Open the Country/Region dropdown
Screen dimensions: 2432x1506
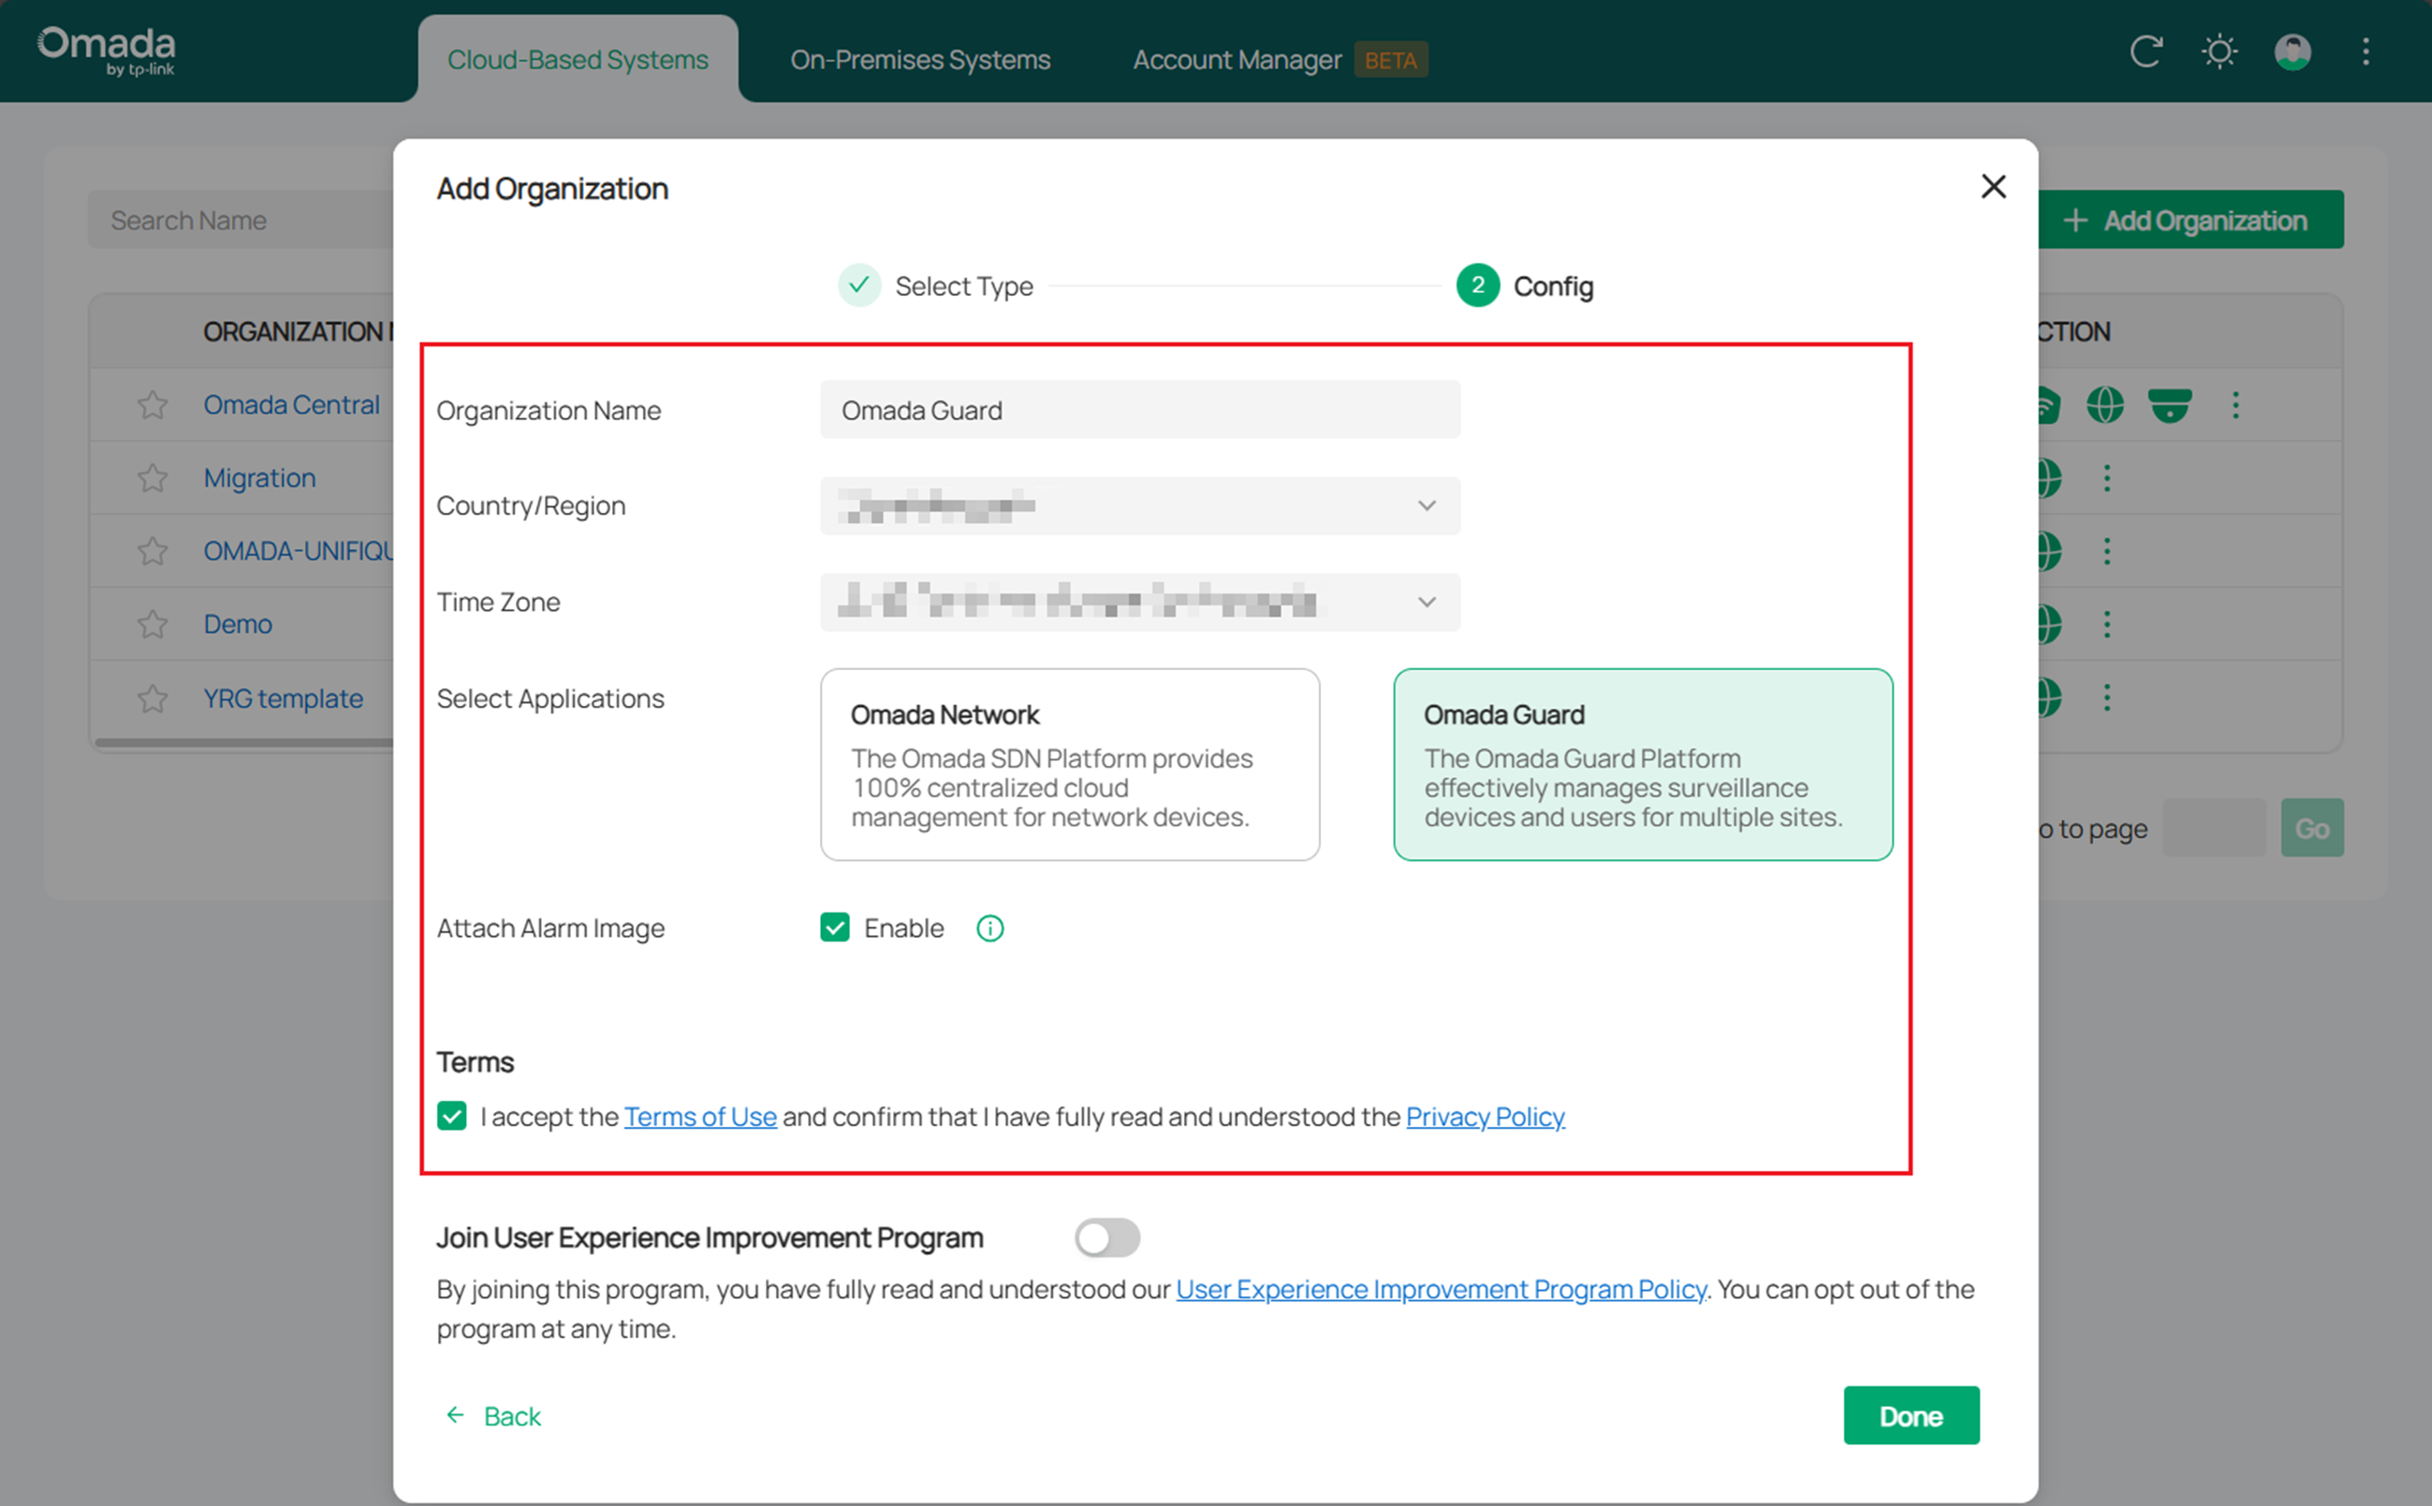(1139, 506)
